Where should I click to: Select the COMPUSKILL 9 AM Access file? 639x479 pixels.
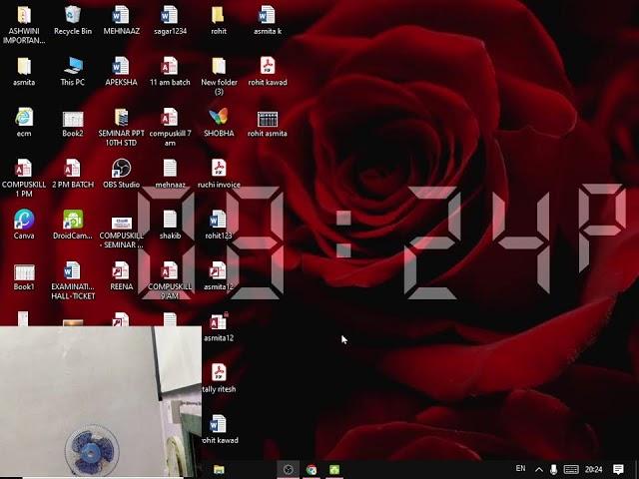point(170,280)
